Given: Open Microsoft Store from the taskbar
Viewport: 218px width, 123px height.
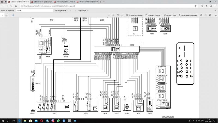Looking at the screenshot, I should pos(31,121).
